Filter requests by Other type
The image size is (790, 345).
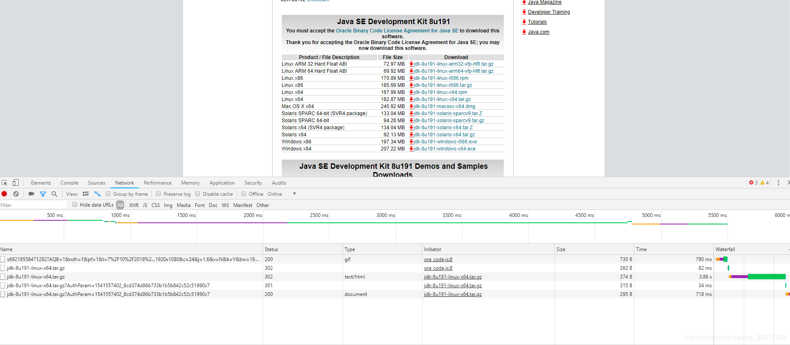tap(263, 205)
